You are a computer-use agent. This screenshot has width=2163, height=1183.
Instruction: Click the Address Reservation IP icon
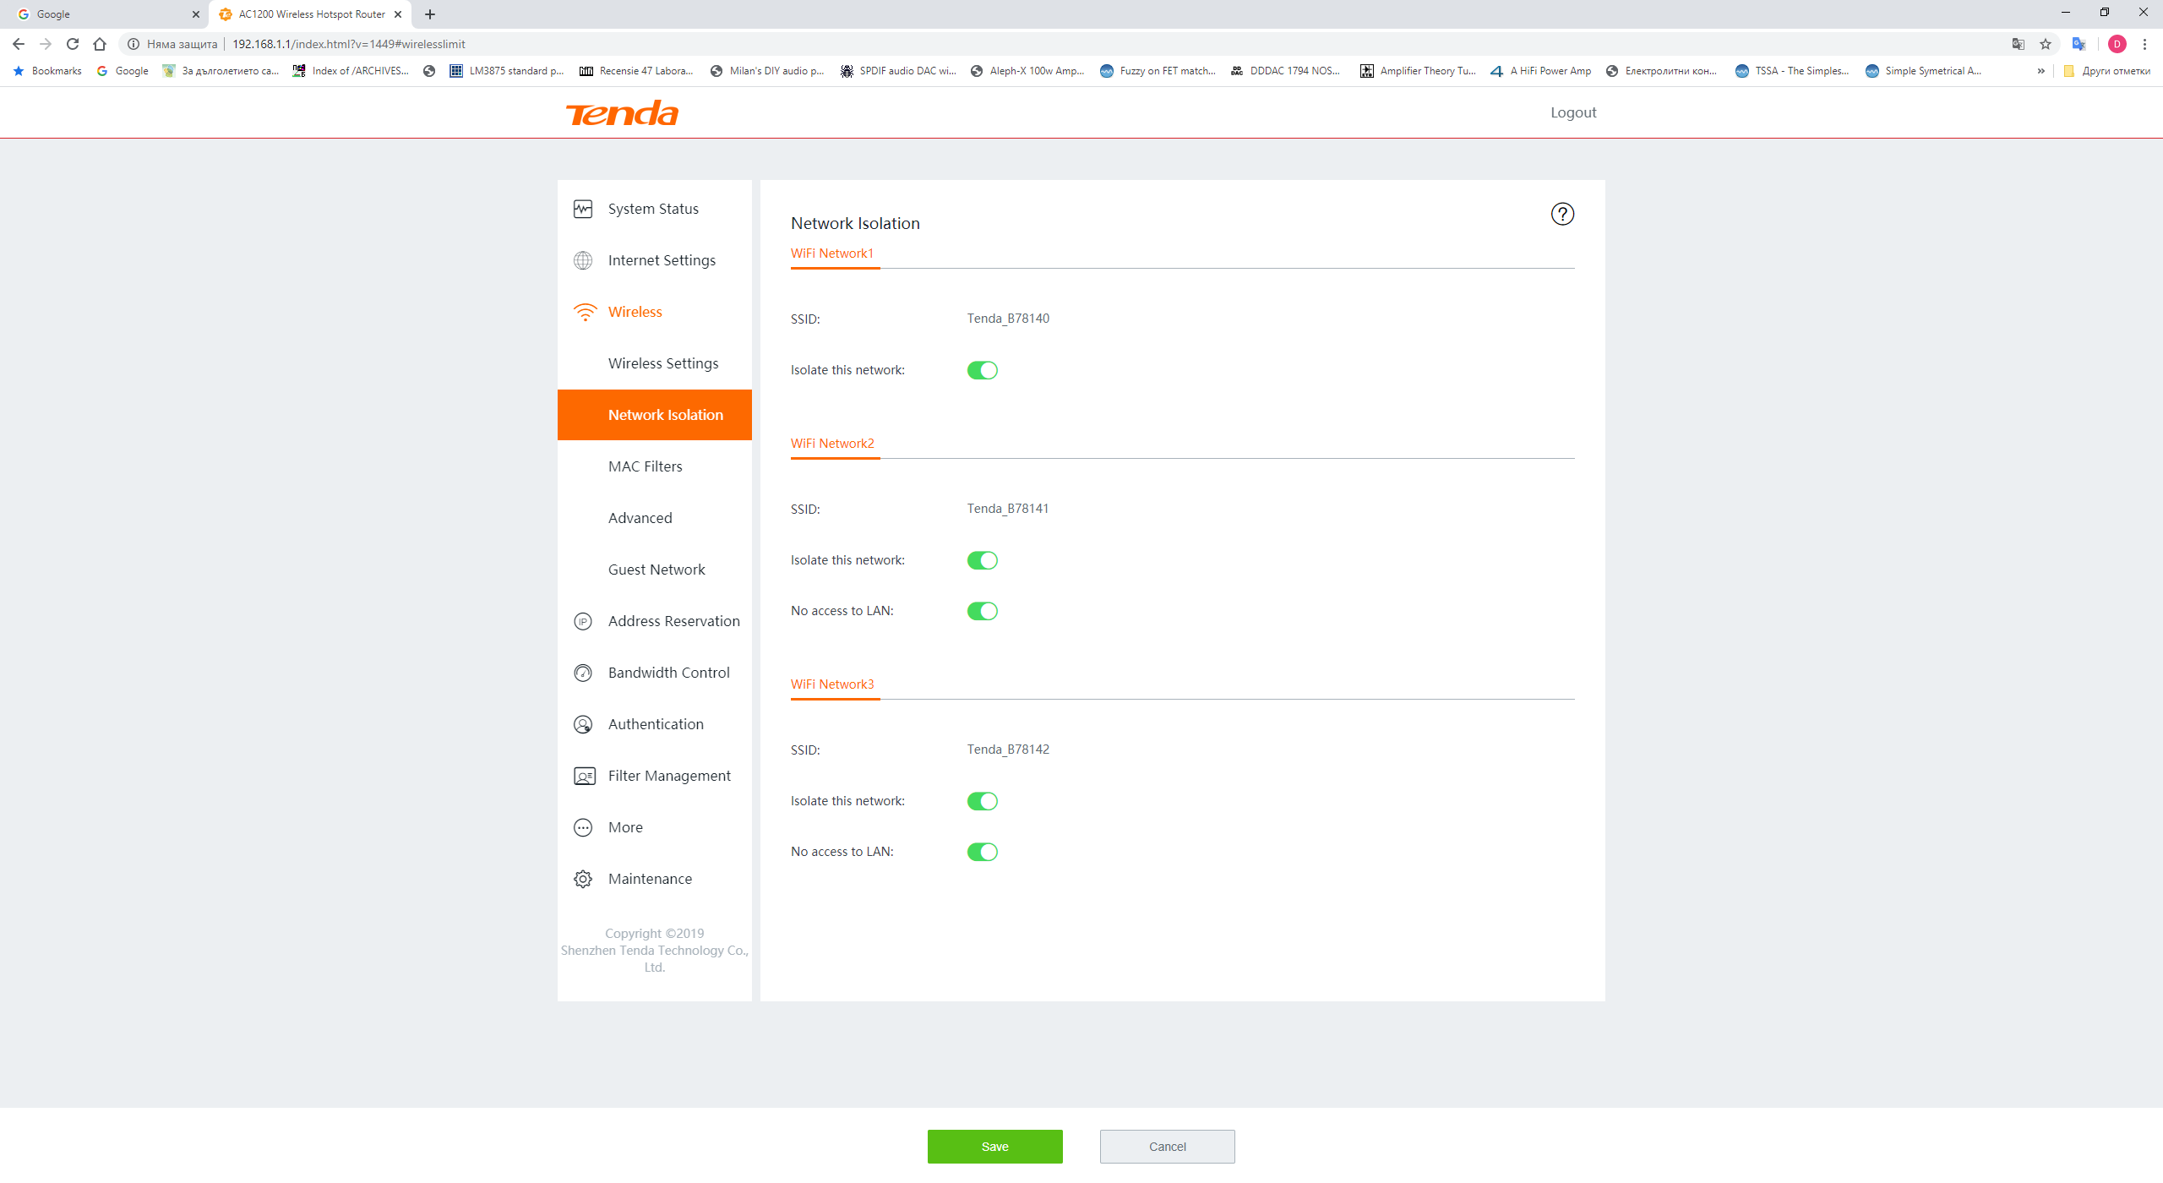point(583,621)
